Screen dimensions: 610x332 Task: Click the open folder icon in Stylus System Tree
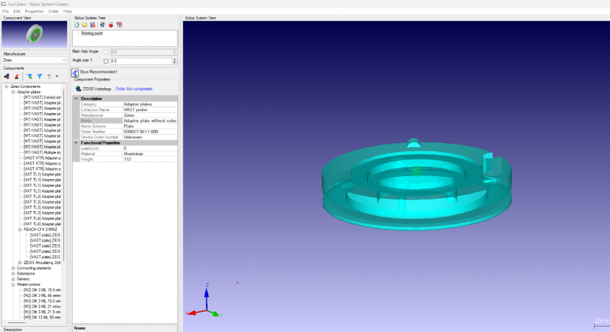pyautogui.click(x=84, y=24)
